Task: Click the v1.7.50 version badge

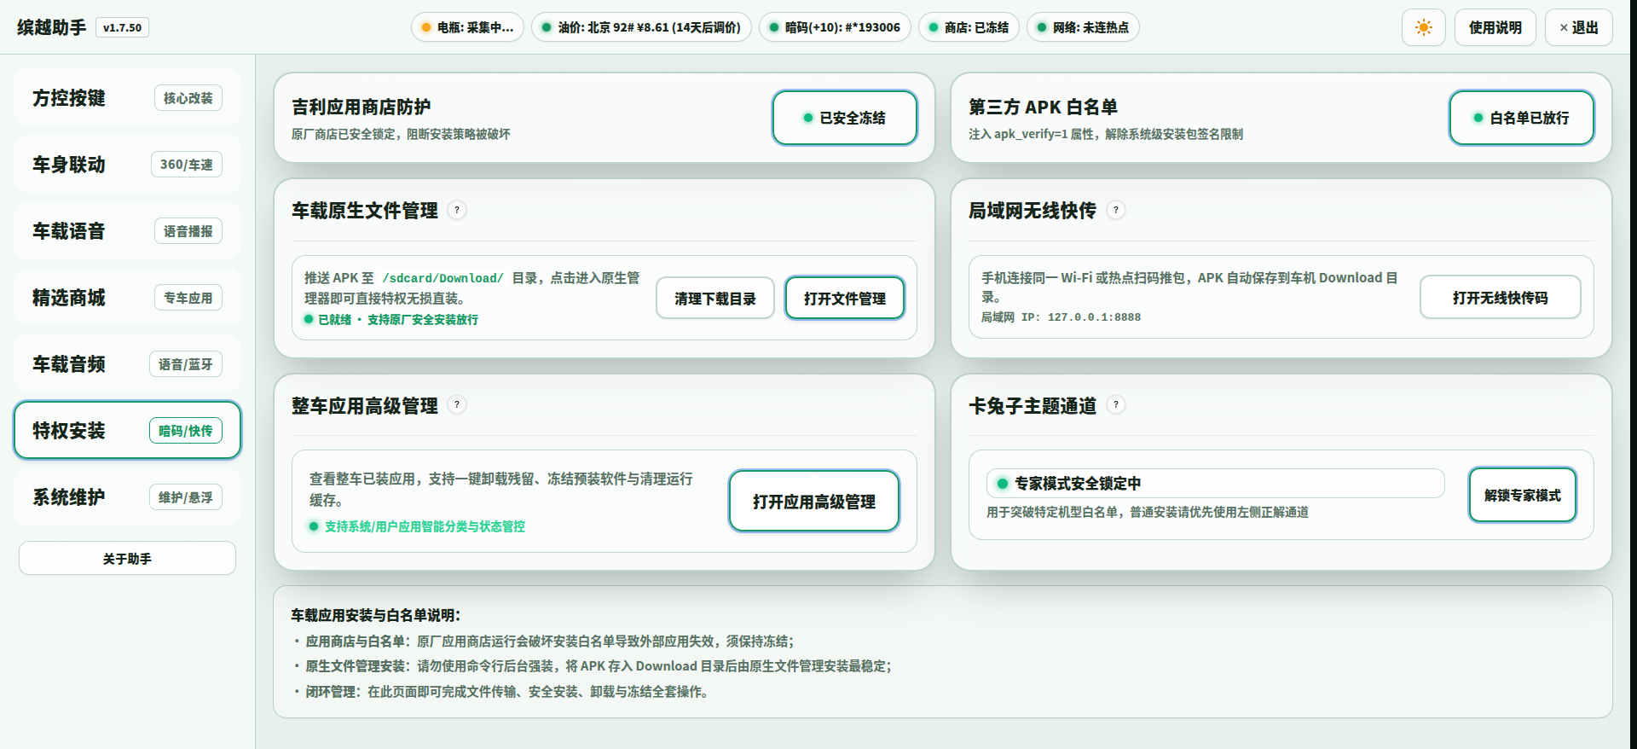Action: click(x=122, y=27)
